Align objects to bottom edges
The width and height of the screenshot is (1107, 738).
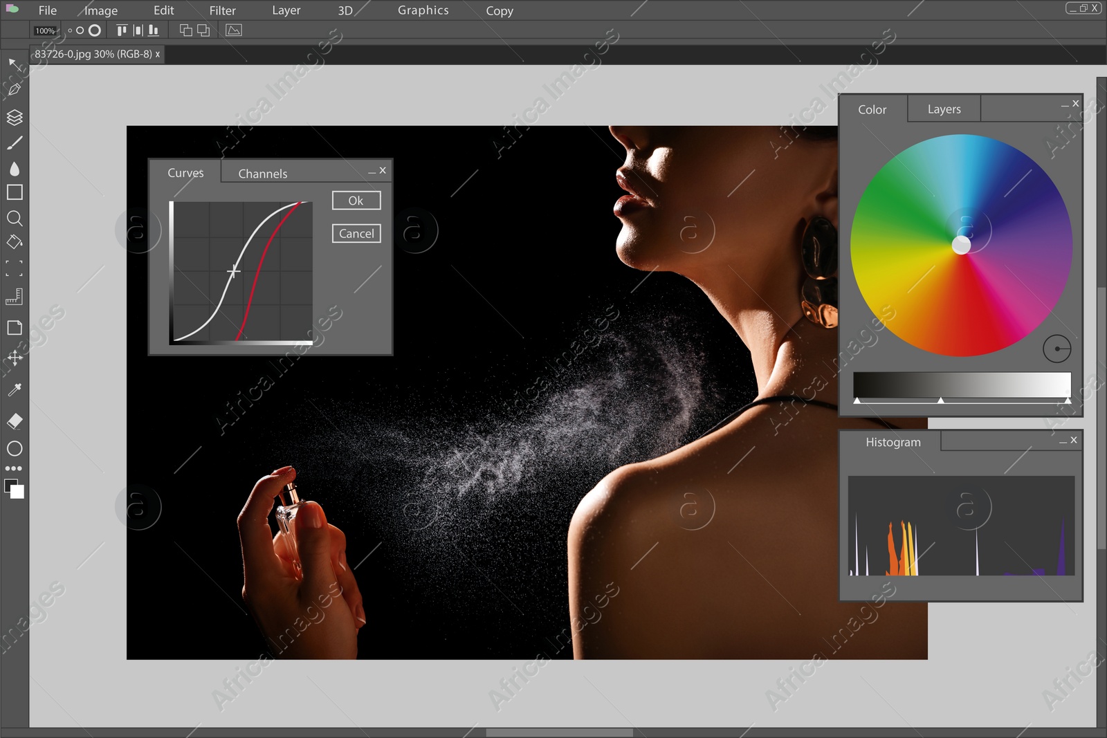pos(153,30)
